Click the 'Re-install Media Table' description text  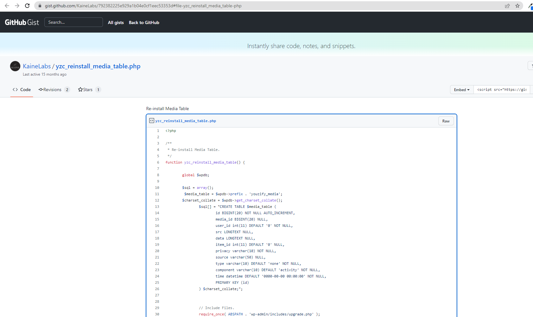click(x=168, y=109)
